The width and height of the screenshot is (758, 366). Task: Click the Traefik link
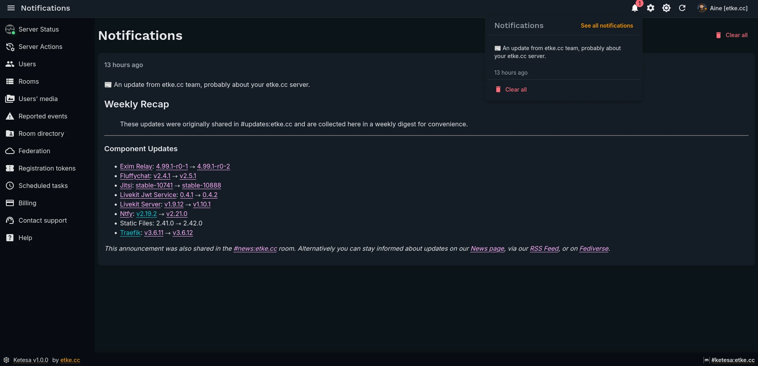tap(130, 233)
